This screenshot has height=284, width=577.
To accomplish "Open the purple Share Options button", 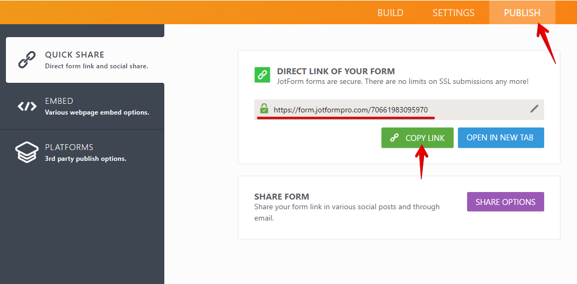I will click(505, 202).
